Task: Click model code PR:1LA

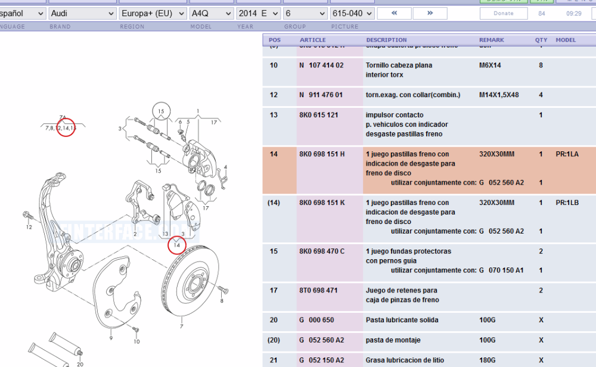Action: pos(567,154)
